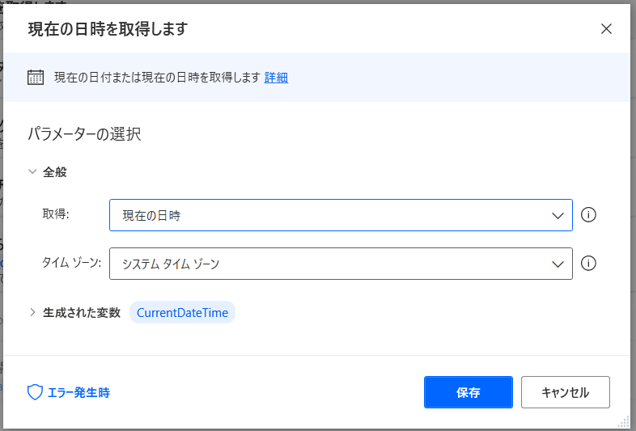Click the 生成された変数 label
636x431 pixels.
(82, 312)
